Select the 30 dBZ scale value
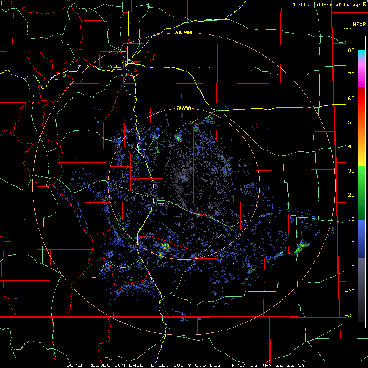The image size is (368, 368). 351,171
